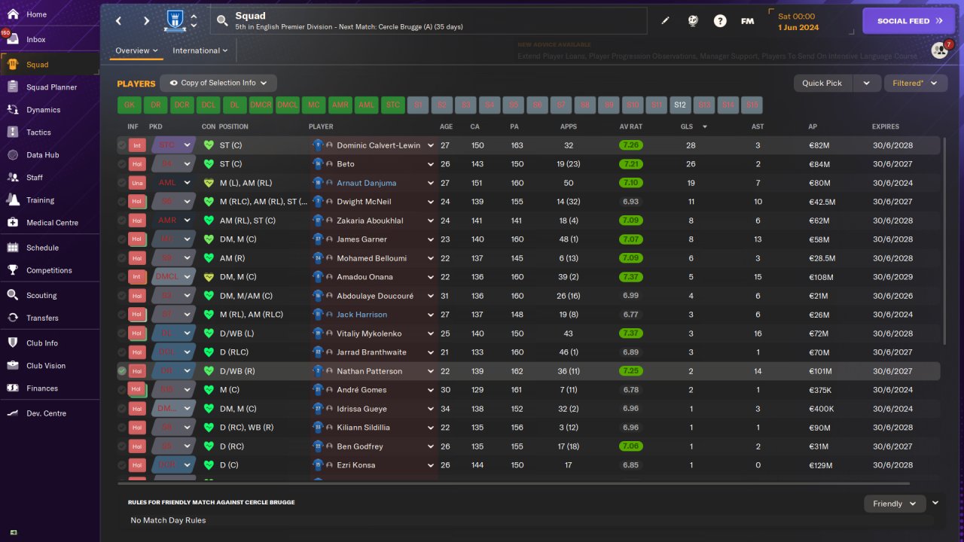Open the world globe icon
This screenshot has width=964, height=542.
point(693,21)
